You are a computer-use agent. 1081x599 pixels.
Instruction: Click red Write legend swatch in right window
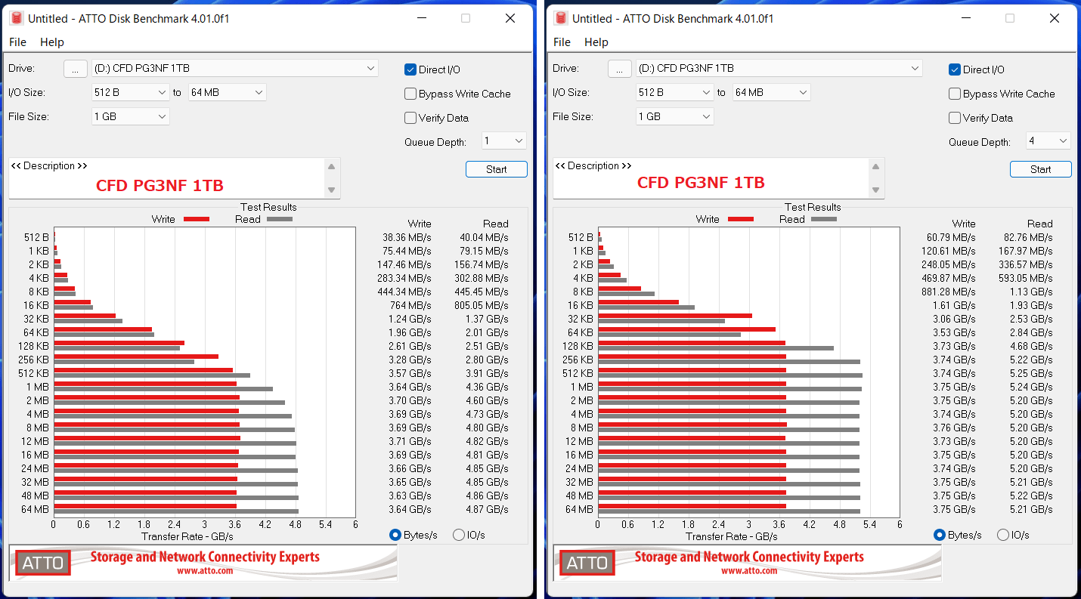(x=741, y=219)
